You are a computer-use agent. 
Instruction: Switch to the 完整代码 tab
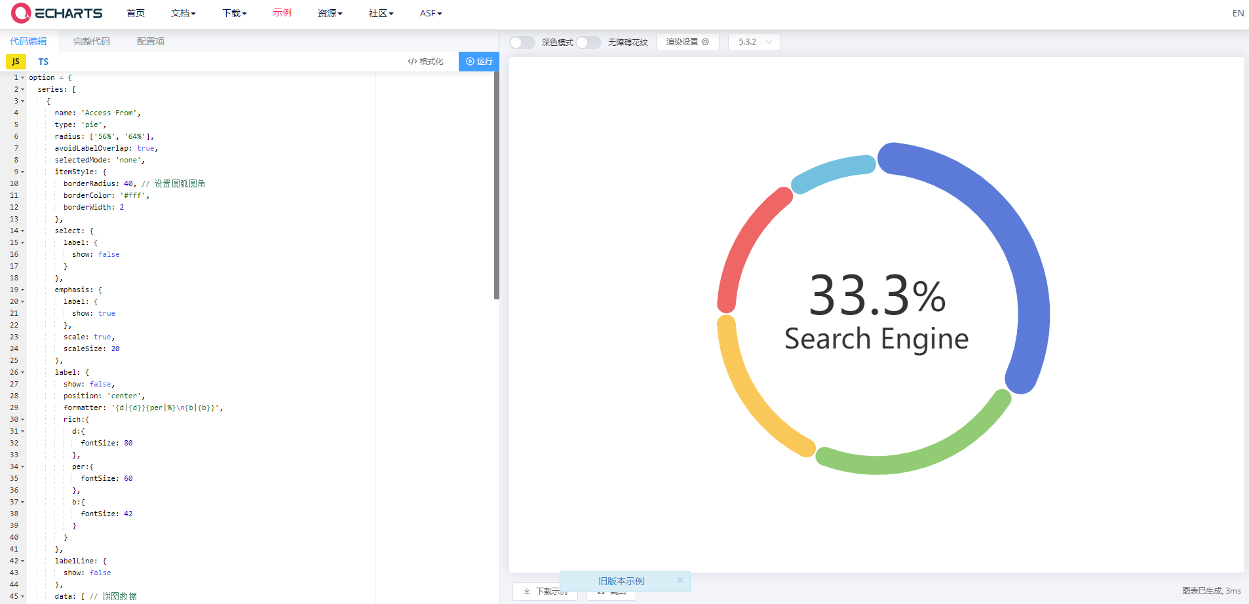pyautogui.click(x=92, y=41)
